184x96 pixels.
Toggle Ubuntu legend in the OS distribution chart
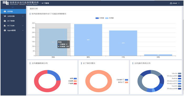pyautogui.click(x=176, y=73)
